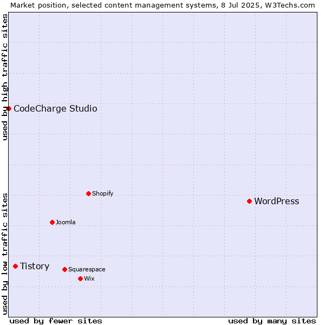Select the Wix label
Screen dimensions: 325x325
pos(89,278)
